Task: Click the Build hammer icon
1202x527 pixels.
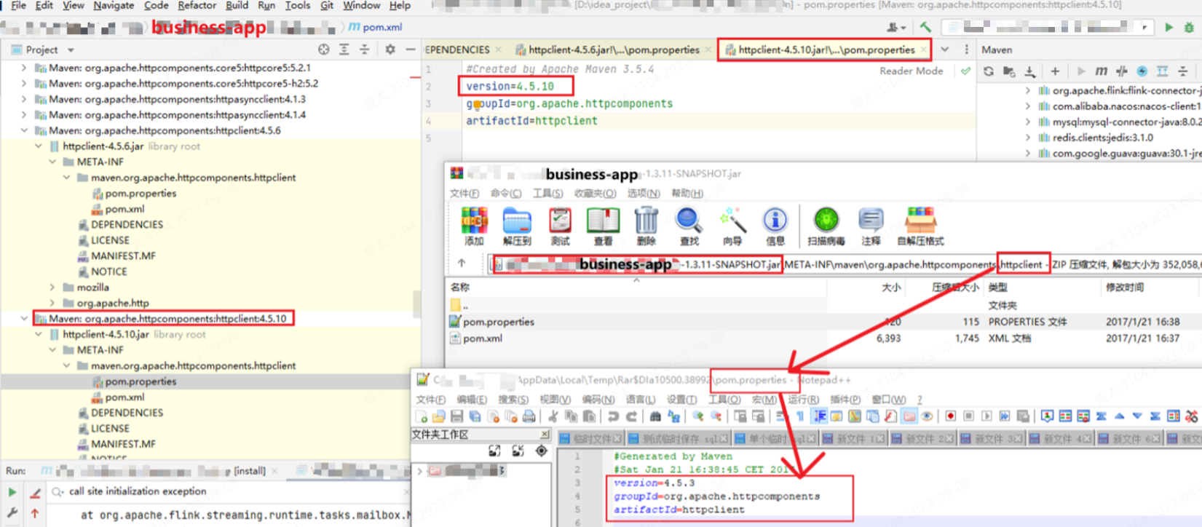Action: pos(925,27)
